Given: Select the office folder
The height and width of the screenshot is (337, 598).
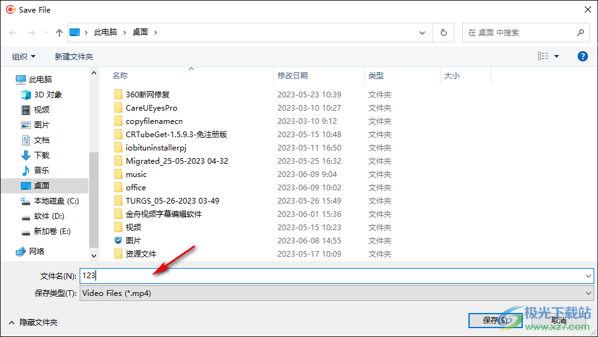Looking at the screenshot, I should [x=136, y=187].
